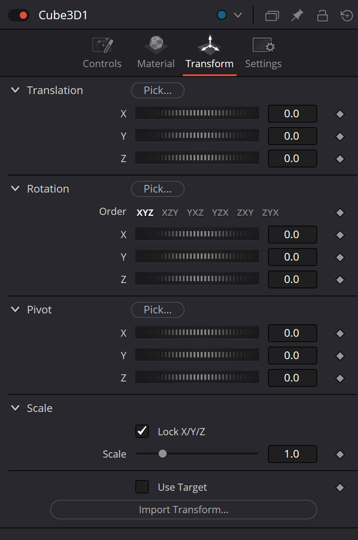Click the Pivot Y thumbwheel slider
The height and width of the screenshot is (540, 358).
[x=197, y=355]
